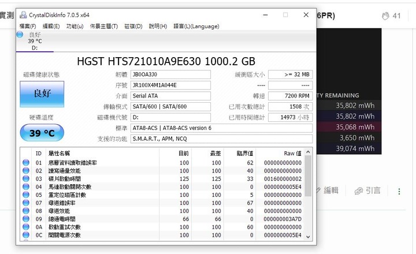Image resolution: width=416 pixels, height=254 pixels.
Task: Open the three-dot more options menu
Action: coord(399,191)
